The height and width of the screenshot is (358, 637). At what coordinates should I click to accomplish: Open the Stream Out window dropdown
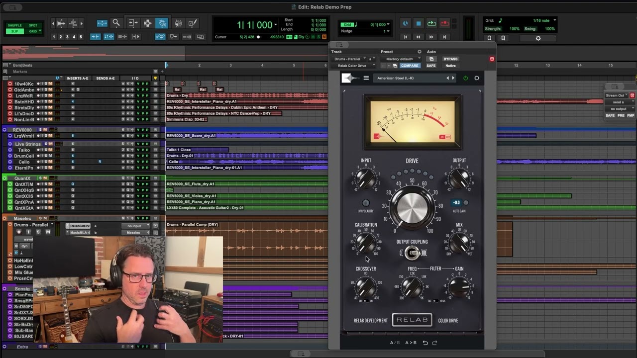pyautogui.click(x=617, y=95)
